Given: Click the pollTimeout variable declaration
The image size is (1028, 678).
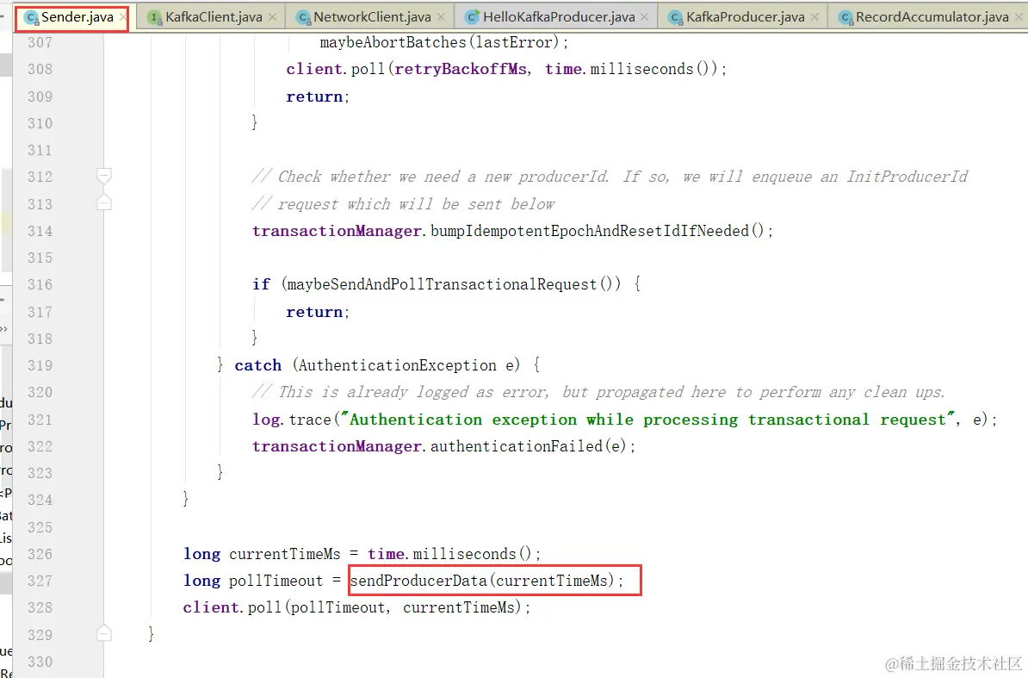Looking at the screenshot, I should point(276,581).
